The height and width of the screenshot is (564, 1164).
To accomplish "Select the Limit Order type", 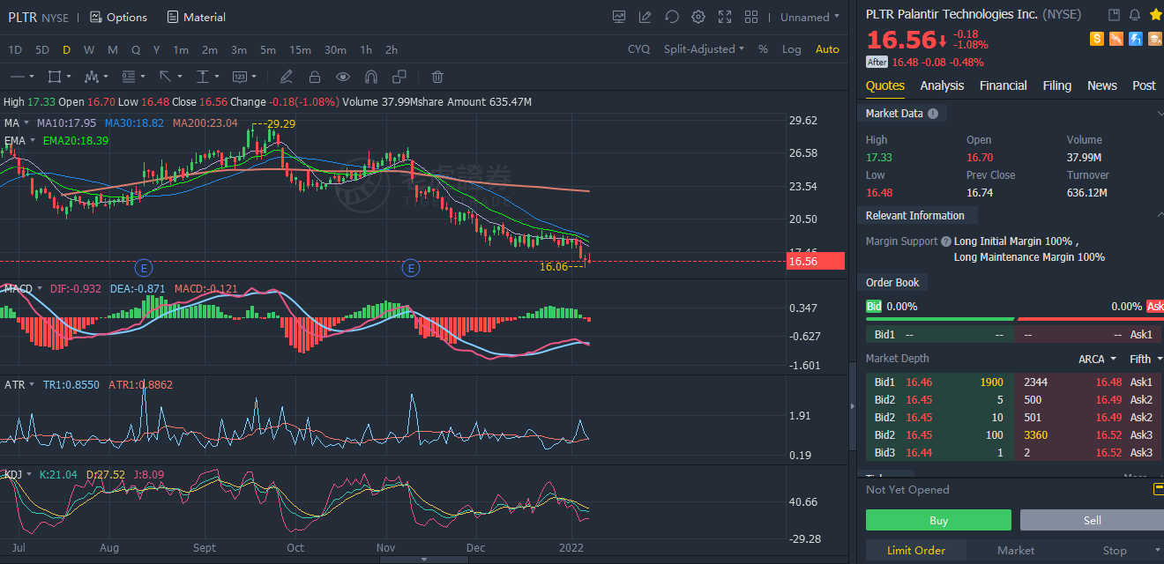I will coord(916,550).
